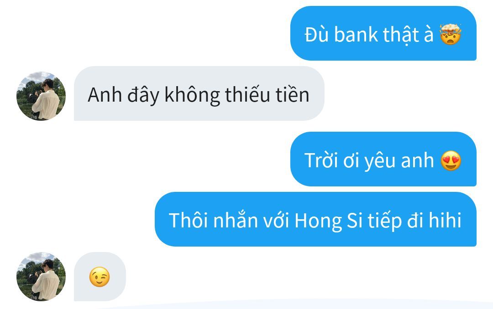The image size is (493, 309).
Task: Select the gray "Anh đây không thiếu tiền" bubble
Action: point(199,93)
